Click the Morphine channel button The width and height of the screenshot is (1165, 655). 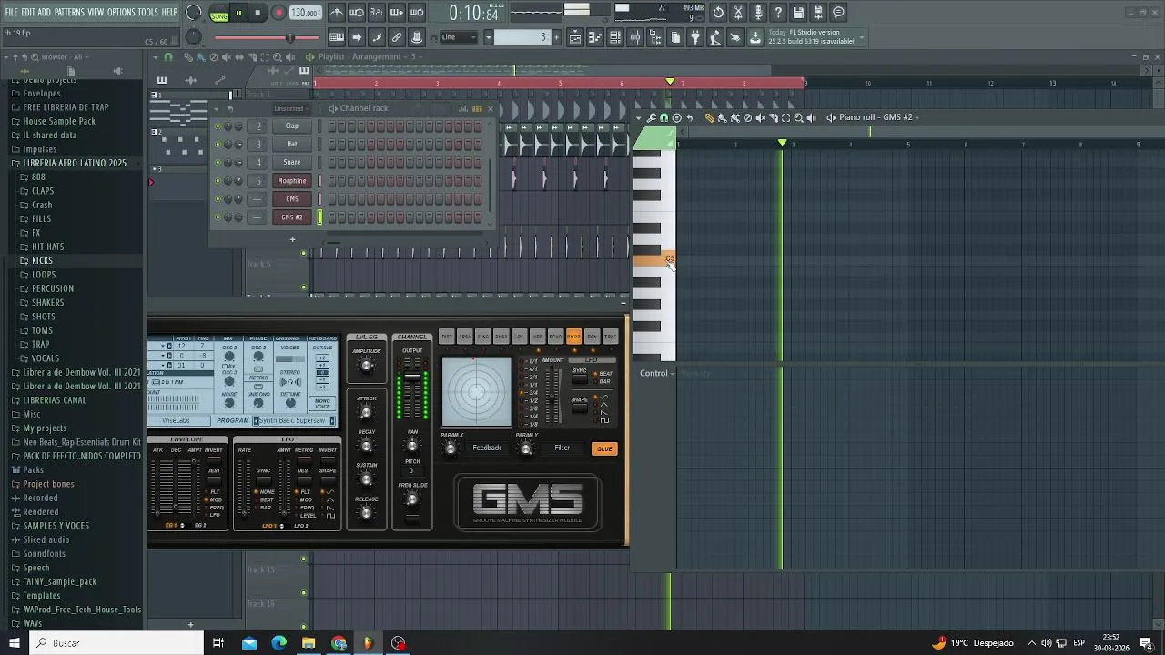(x=292, y=180)
